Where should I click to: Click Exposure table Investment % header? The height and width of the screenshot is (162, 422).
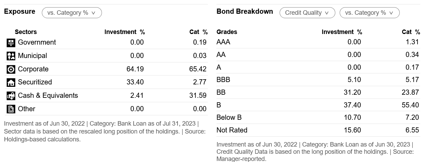click(125, 32)
